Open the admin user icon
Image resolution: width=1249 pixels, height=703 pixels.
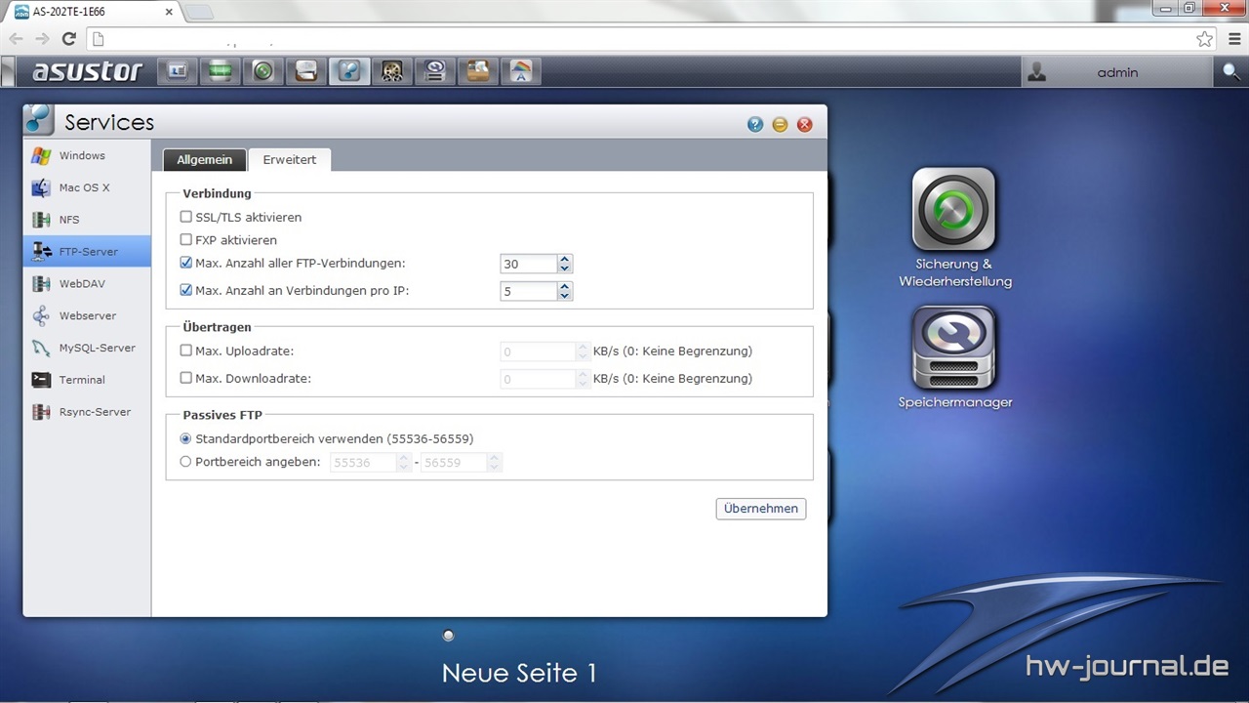(1036, 71)
